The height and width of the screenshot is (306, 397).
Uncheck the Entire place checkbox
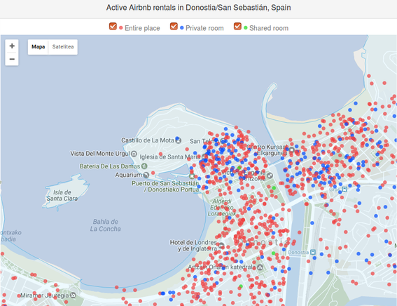[113, 27]
